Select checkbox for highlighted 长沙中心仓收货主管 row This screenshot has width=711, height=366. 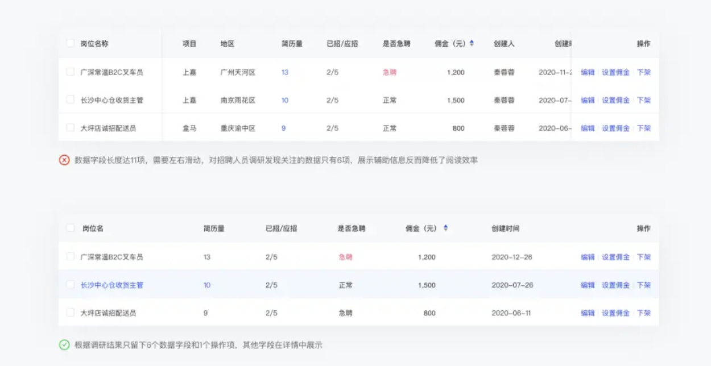71,285
